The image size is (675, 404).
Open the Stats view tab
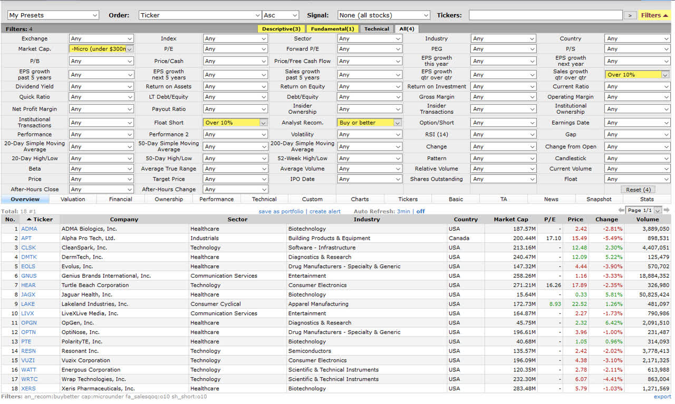pyautogui.click(x=647, y=199)
